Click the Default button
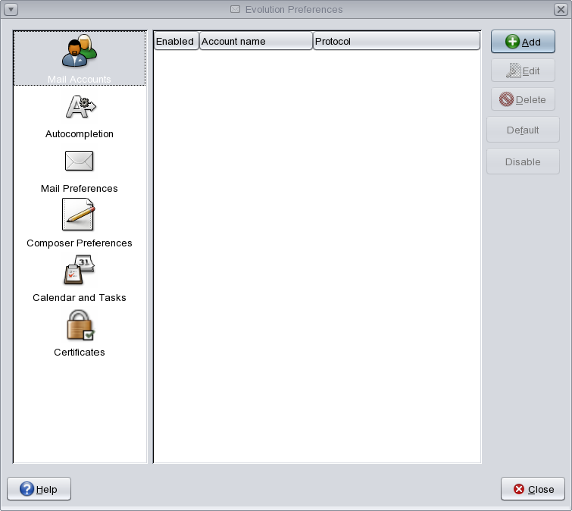Viewport: 572px width, 511px height. (523, 130)
